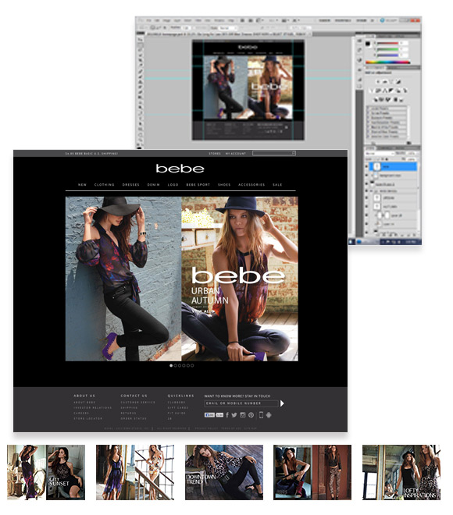Viewport: 453px width, 515px height.
Task: Open the SHOES navigation item
Action: tap(224, 185)
